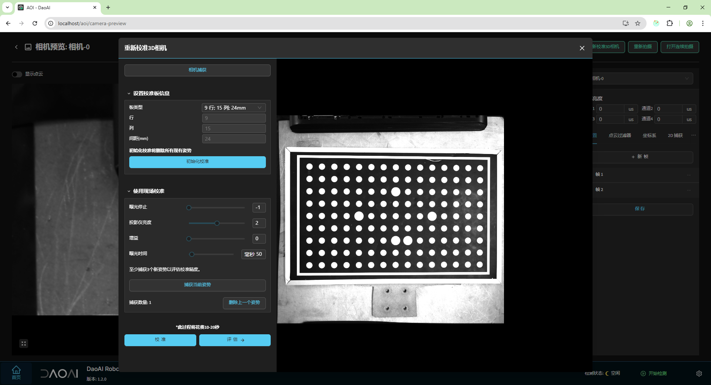
Task: Click the 增益 value box
Action: pos(259,239)
